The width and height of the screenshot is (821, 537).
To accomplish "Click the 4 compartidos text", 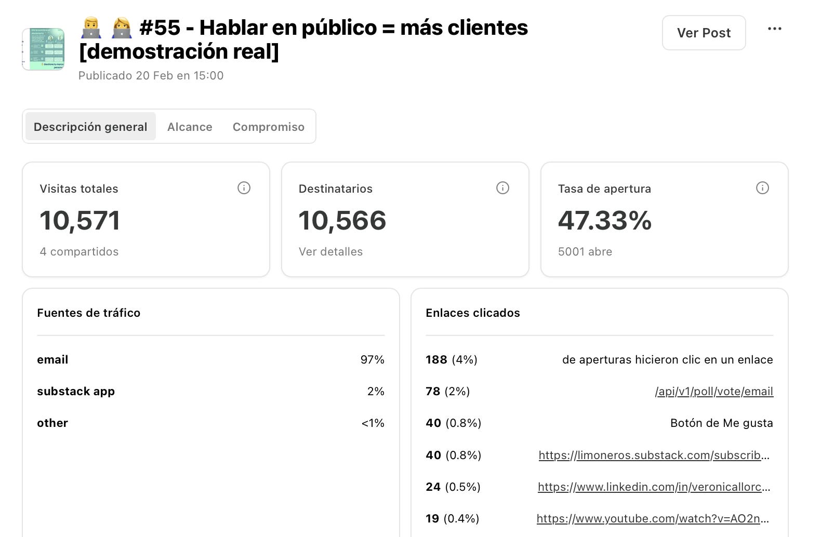I will 79,251.
